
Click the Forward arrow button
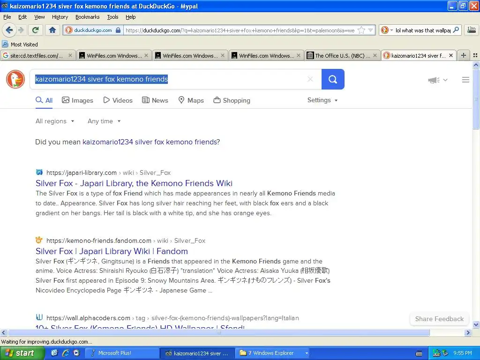click(21, 30)
